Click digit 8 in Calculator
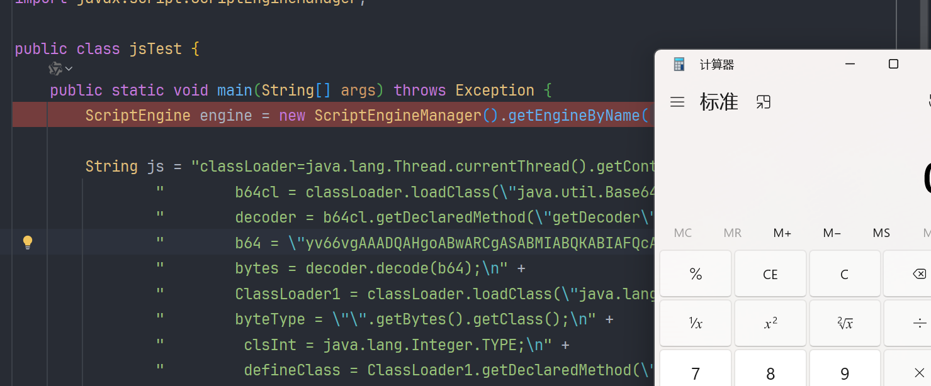Viewport: 931px width, 386px height. click(x=770, y=368)
